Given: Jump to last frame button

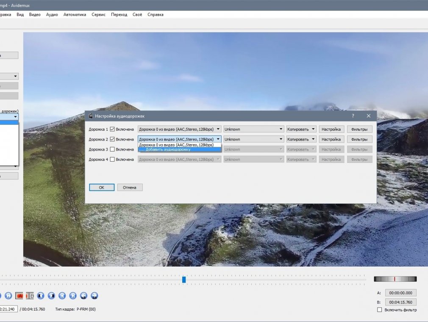Looking at the screenshot, I should (x=73, y=295).
